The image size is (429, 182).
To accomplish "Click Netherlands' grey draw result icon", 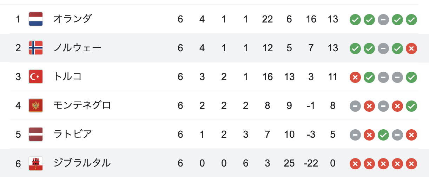I will [383, 19].
